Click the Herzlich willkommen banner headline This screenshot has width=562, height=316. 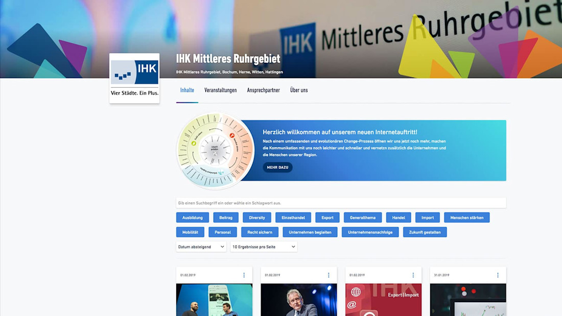[340, 132]
